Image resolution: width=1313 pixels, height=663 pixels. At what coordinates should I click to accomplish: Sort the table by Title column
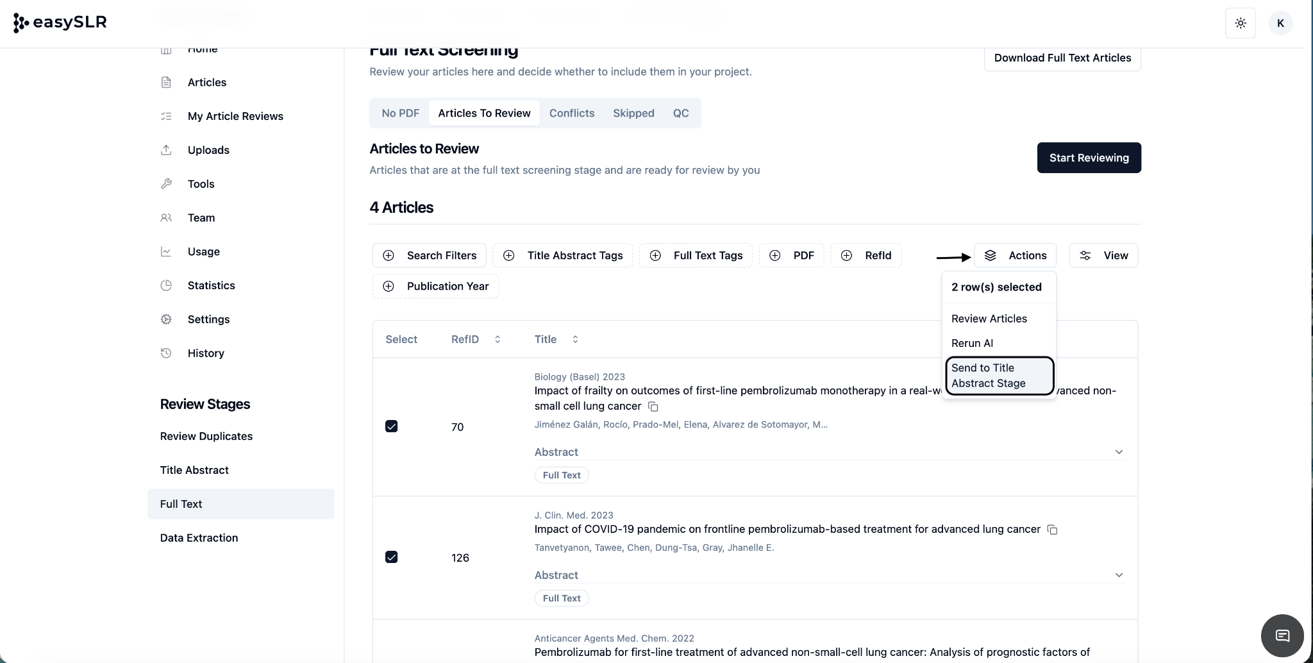tap(575, 339)
